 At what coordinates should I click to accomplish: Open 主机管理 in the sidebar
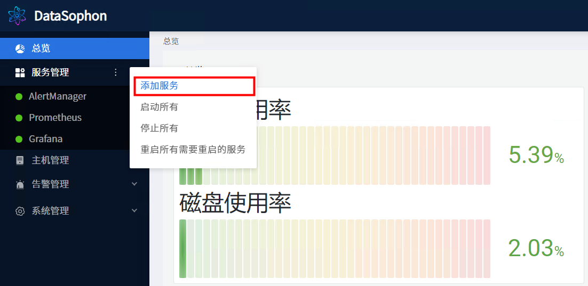click(50, 160)
